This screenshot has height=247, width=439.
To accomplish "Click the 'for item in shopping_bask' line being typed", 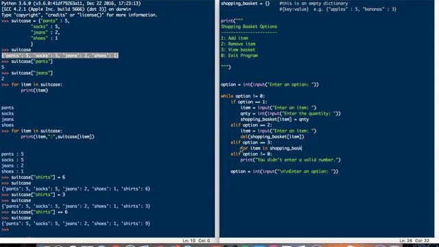I will click(271, 148).
